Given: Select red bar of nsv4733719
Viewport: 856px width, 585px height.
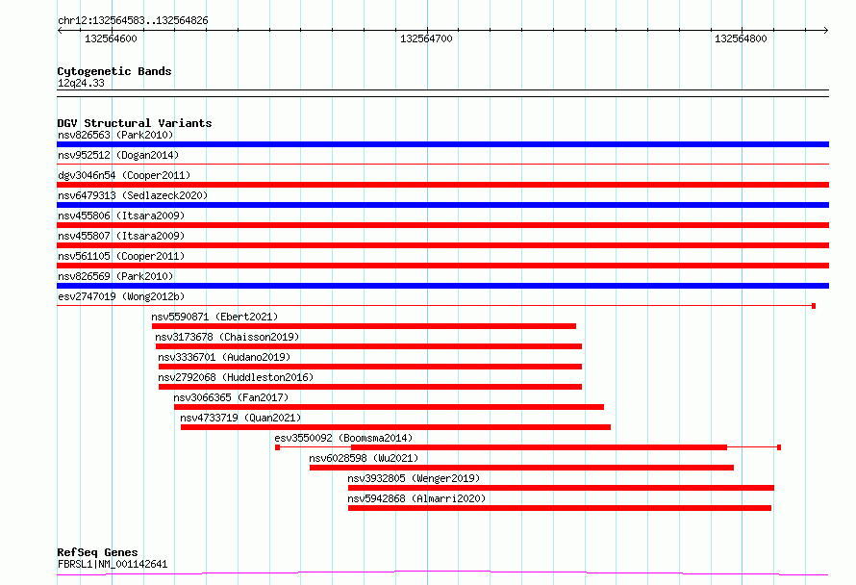Looking at the screenshot, I should [x=396, y=427].
